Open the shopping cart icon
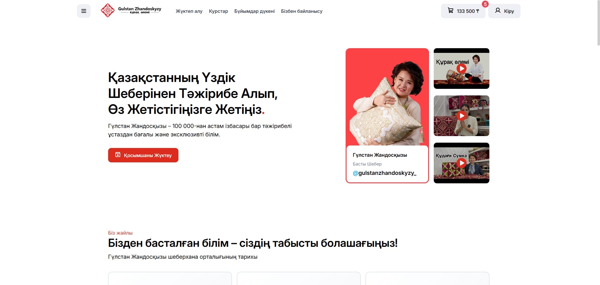 pos(450,11)
